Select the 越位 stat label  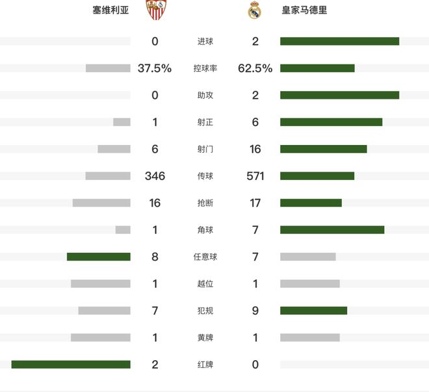[x=205, y=283]
